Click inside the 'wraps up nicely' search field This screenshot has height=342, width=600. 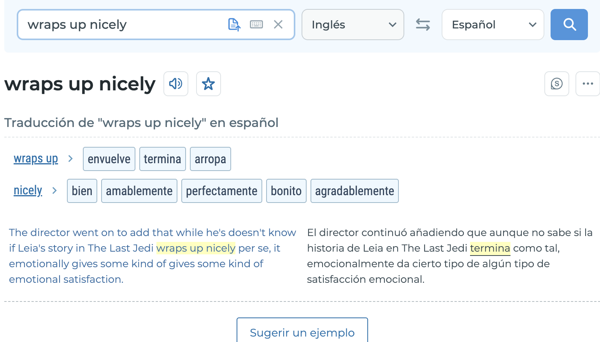pyautogui.click(x=117, y=24)
